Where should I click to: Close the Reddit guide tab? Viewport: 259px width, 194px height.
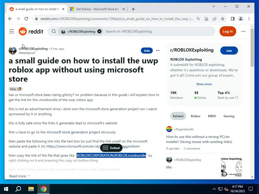click(x=63, y=9)
